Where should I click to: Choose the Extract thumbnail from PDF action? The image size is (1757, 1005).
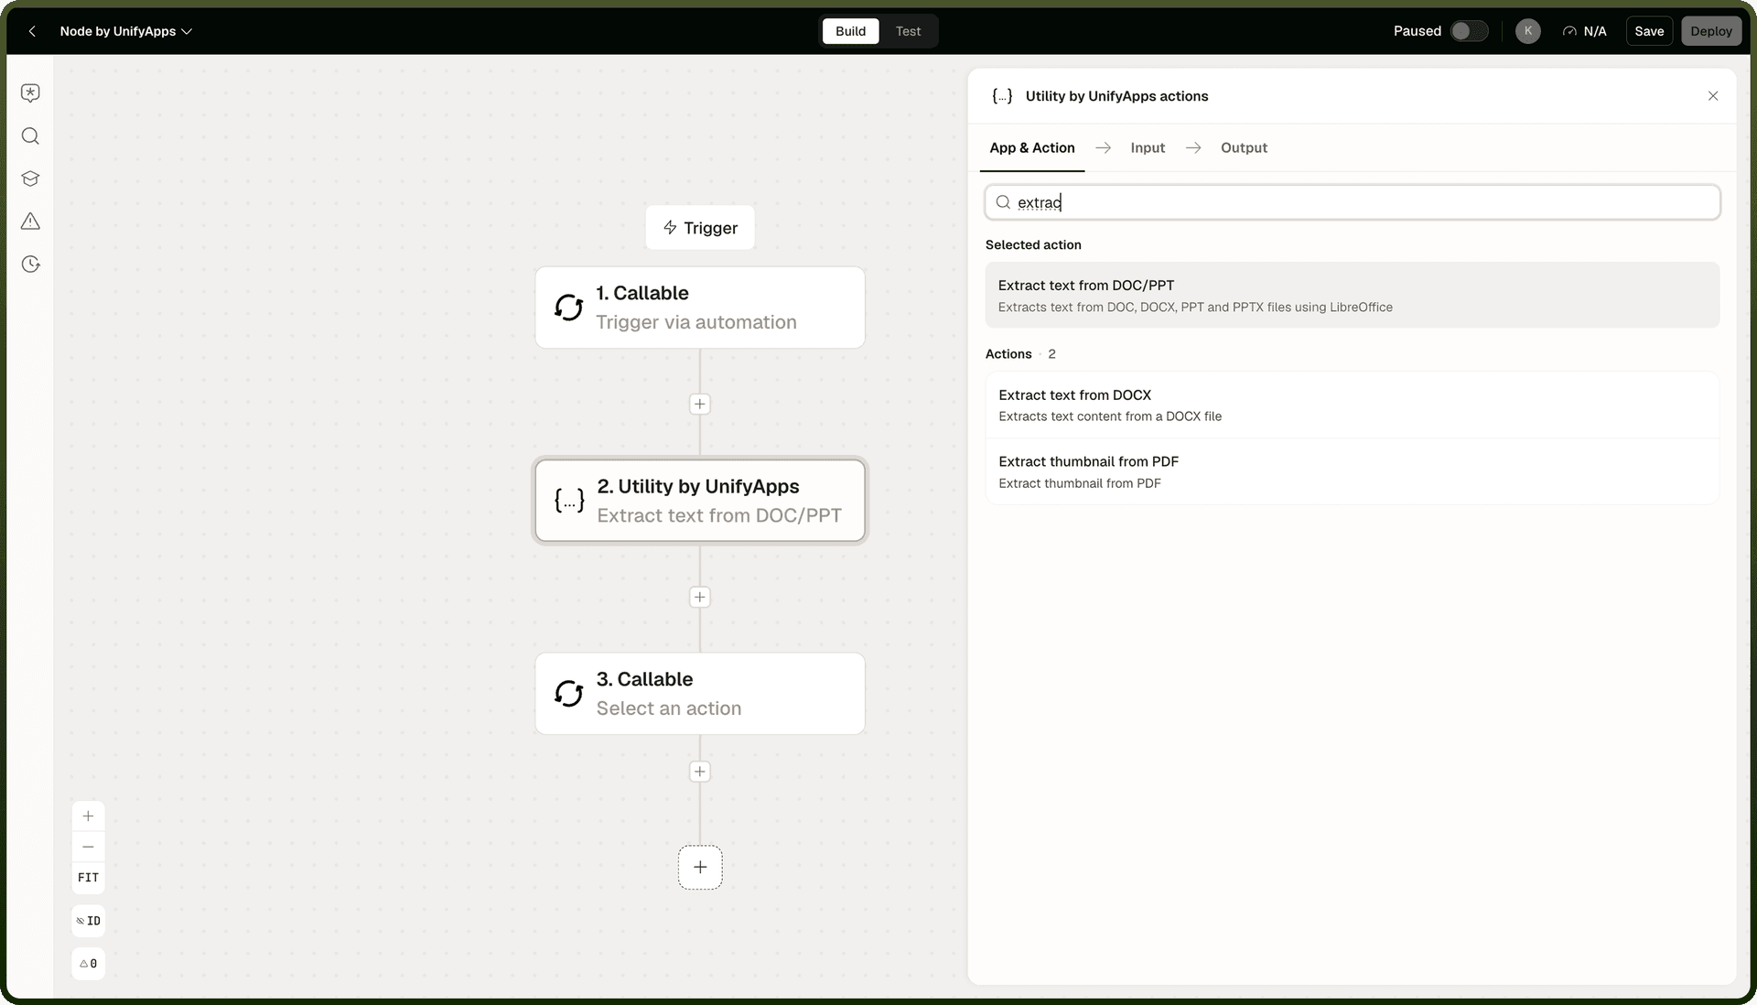coord(1353,471)
